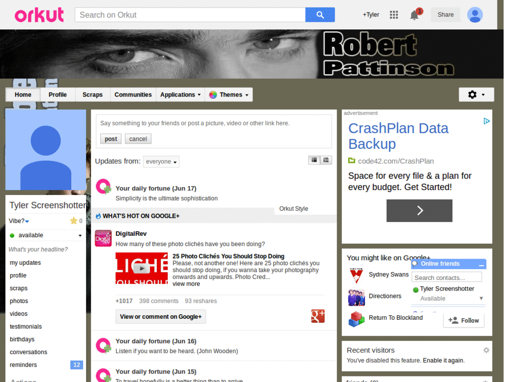
Task: Go to the Home tab
Action: [23, 95]
